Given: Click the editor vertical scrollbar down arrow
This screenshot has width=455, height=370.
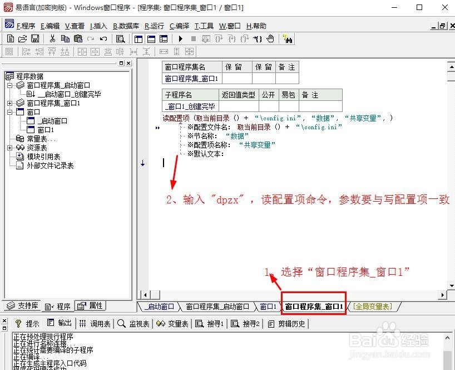Looking at the screenshot, I should (452, 286).
